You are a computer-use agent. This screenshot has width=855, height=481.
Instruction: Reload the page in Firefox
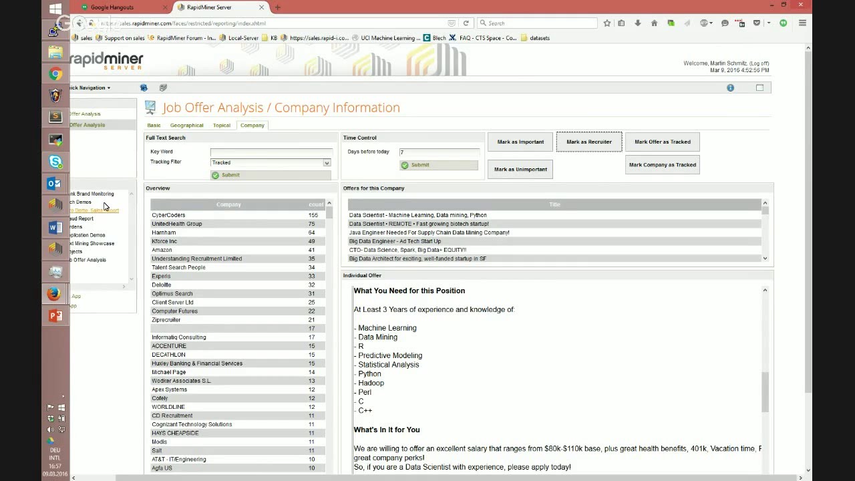point(466,23)
